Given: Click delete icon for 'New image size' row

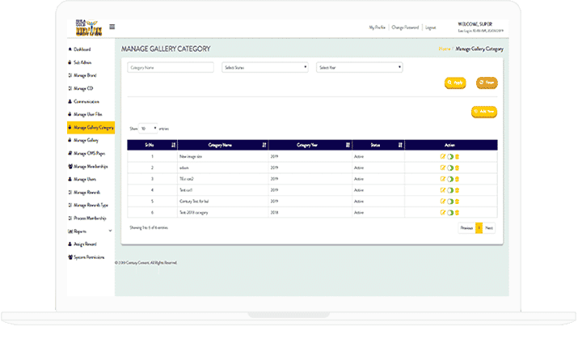Looking at the screenshot, I should pos(457,155).
